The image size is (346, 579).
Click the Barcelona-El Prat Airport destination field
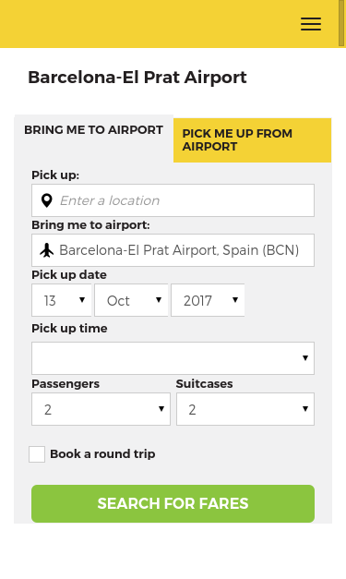pos(173,250)
